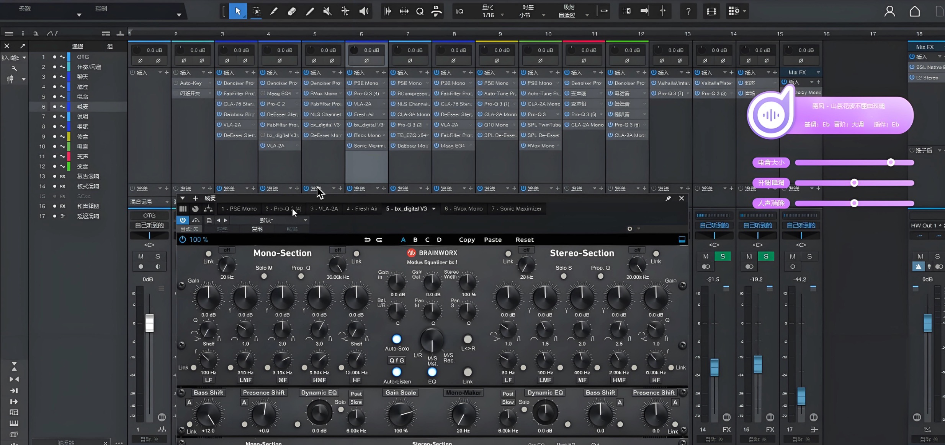
Task: Click the bottom purple slider handle
Action: tap(854, 203)
